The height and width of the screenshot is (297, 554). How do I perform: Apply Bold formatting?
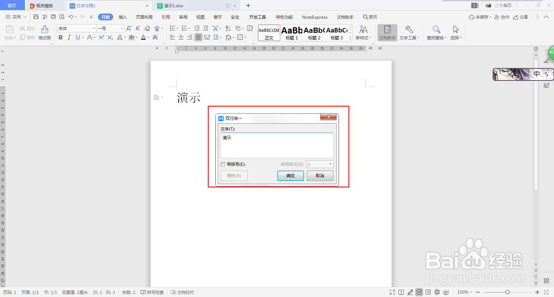pos(61,37)
